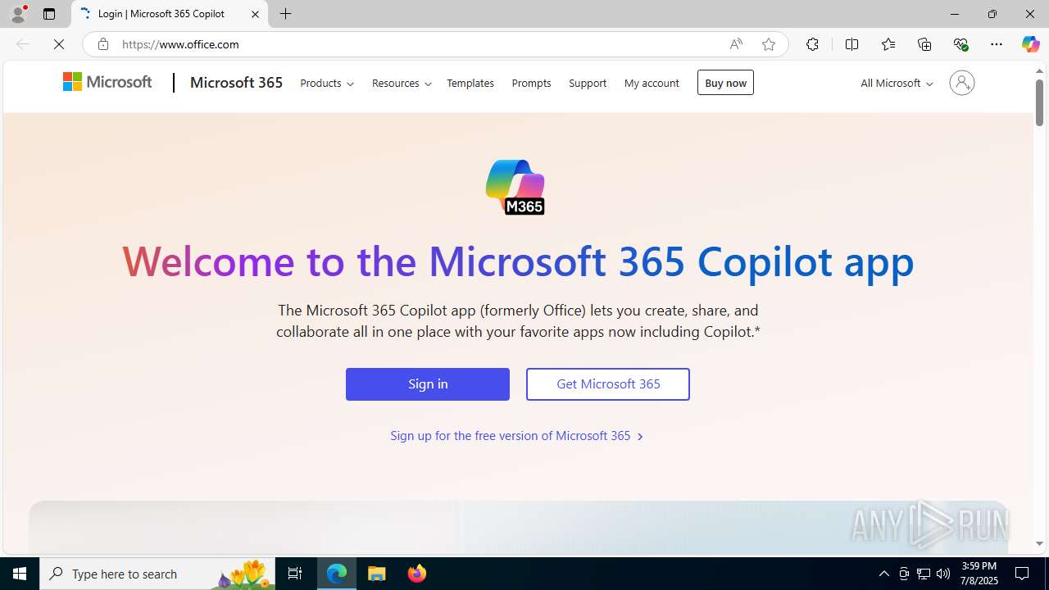Viewport: 1049px width, 590px height.
Task: Click the taskbar search box
Action: point(157,574)
